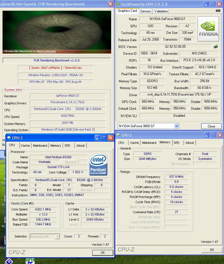Screen dimensions: 224x264
Task: Click the FUR Rendering Benchmark v1.0.0 header
Action: tap(57, 60)
